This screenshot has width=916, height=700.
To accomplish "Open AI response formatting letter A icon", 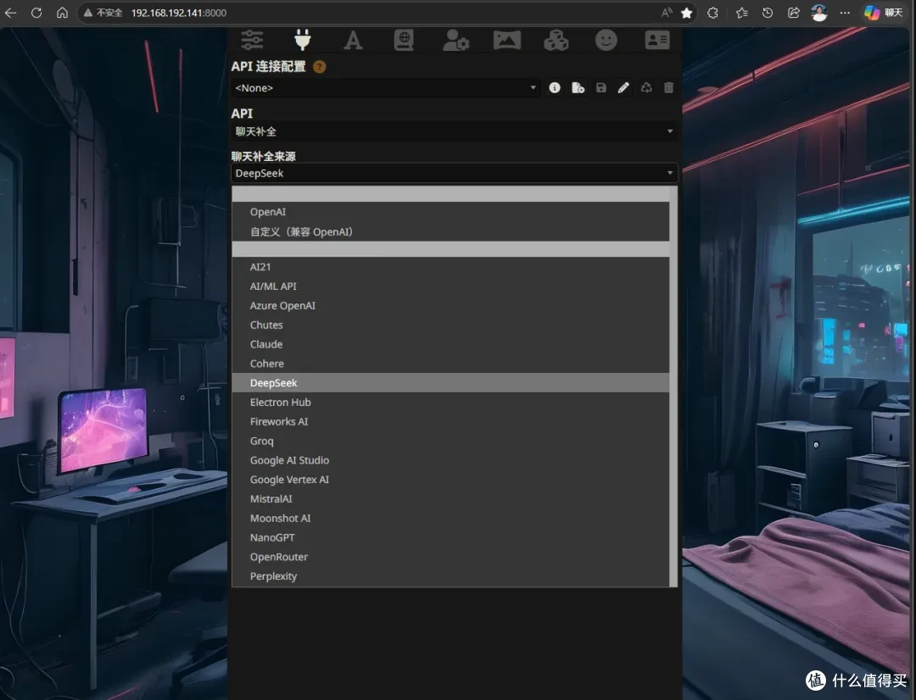I will 353,41.
